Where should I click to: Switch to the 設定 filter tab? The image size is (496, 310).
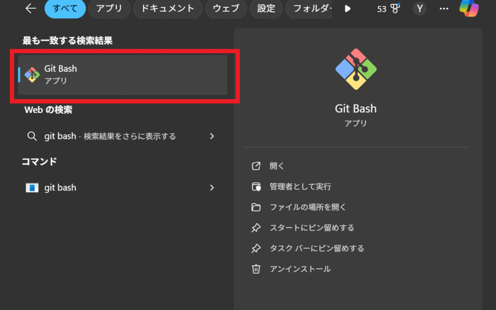click(x=266, y=9)
